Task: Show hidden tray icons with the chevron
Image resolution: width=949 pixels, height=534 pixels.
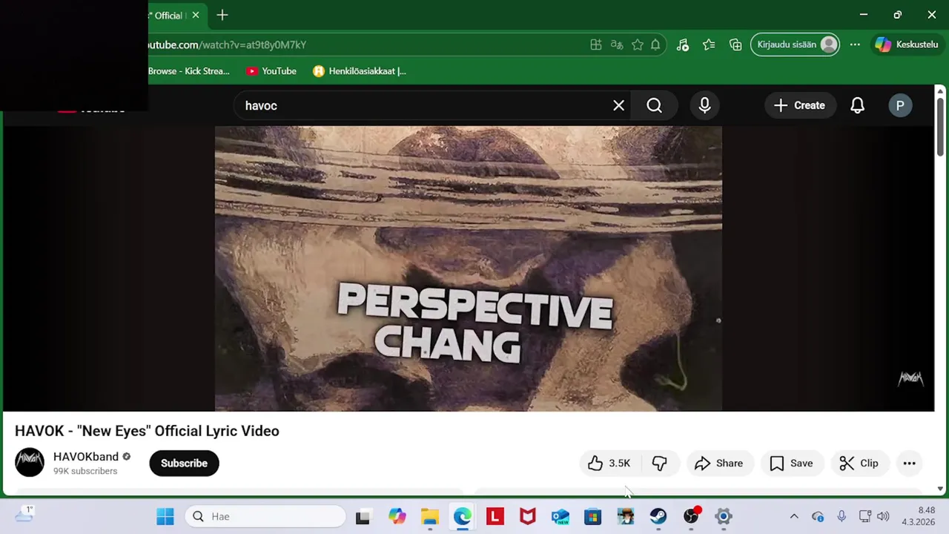Action: point(794,516)
